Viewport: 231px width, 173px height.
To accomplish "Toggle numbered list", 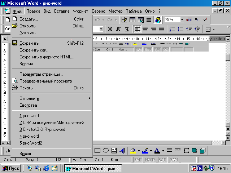I will (172, 29).
